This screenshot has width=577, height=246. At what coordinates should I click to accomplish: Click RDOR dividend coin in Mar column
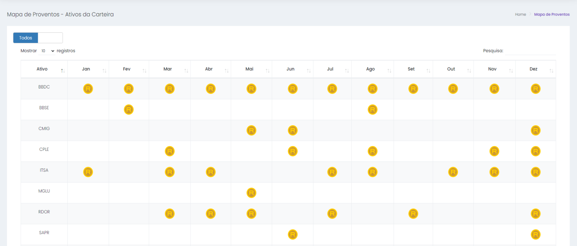coord(170,214)
